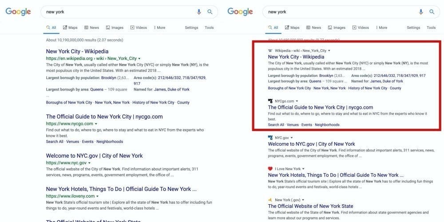Image resolution: width=444 pixels, height=222 pixels.
Task: Open dropdown arrow after Wikipedia › wiki › New_York_City breadcrumb
Action: point(329,51)
